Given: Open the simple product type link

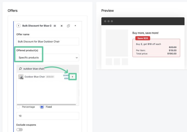Looking at the screenshot, I should point(66,75).
